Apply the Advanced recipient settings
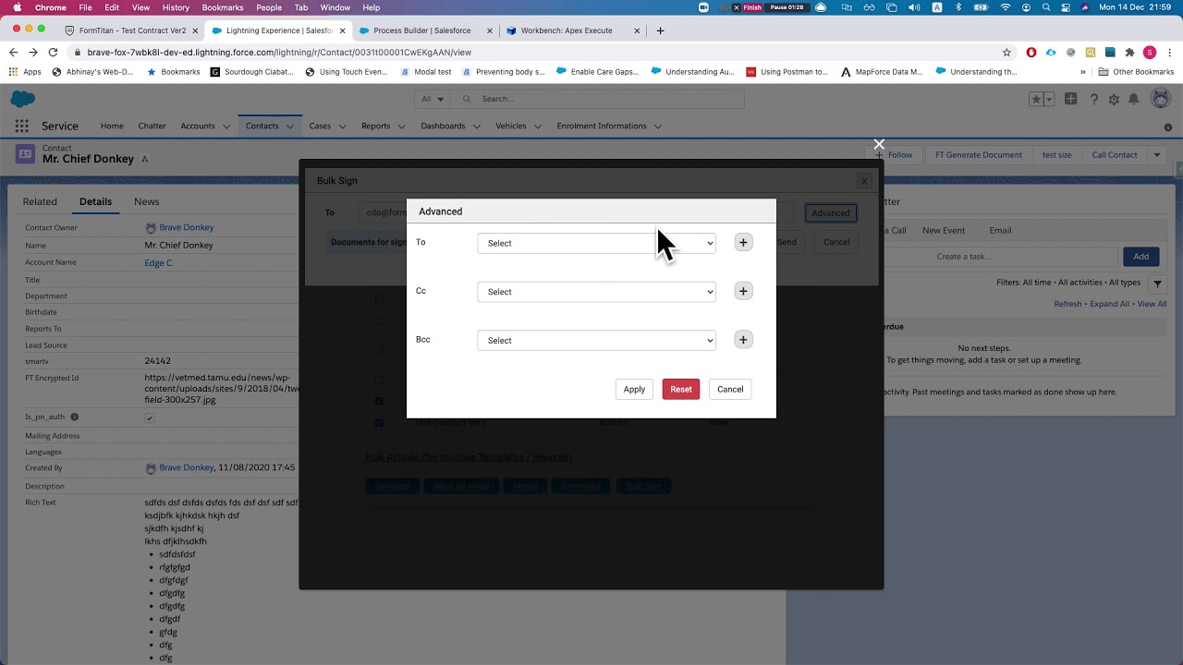This screenshot has height=665, width=1183. (634, 389)
